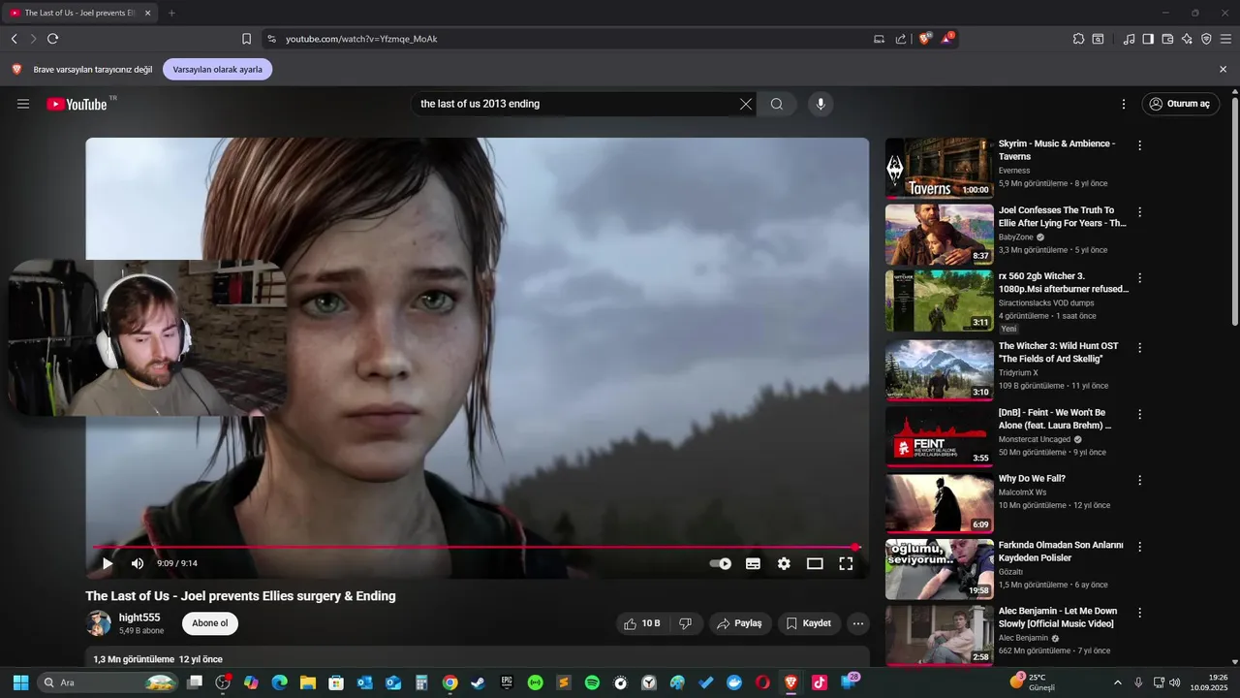Open the Why Do We Fall? thumbnail
1240x698 pixels.
(939, 503)
